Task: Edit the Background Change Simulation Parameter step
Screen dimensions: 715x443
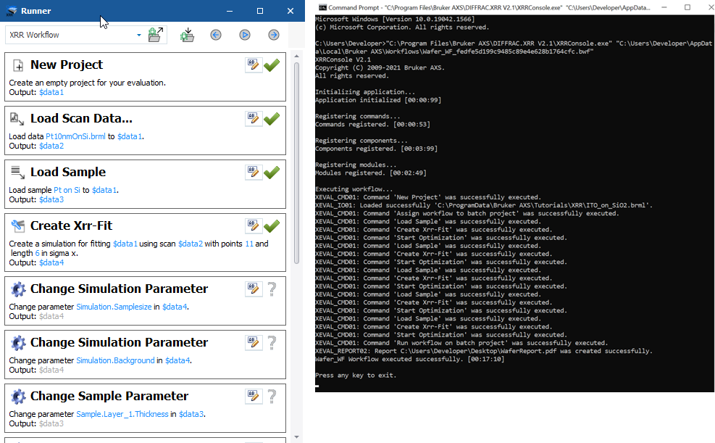Action: click(x=254, y=343)
